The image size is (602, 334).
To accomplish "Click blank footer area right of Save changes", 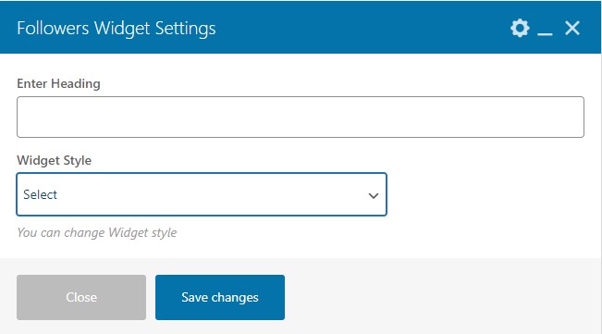I will point(441,297).
